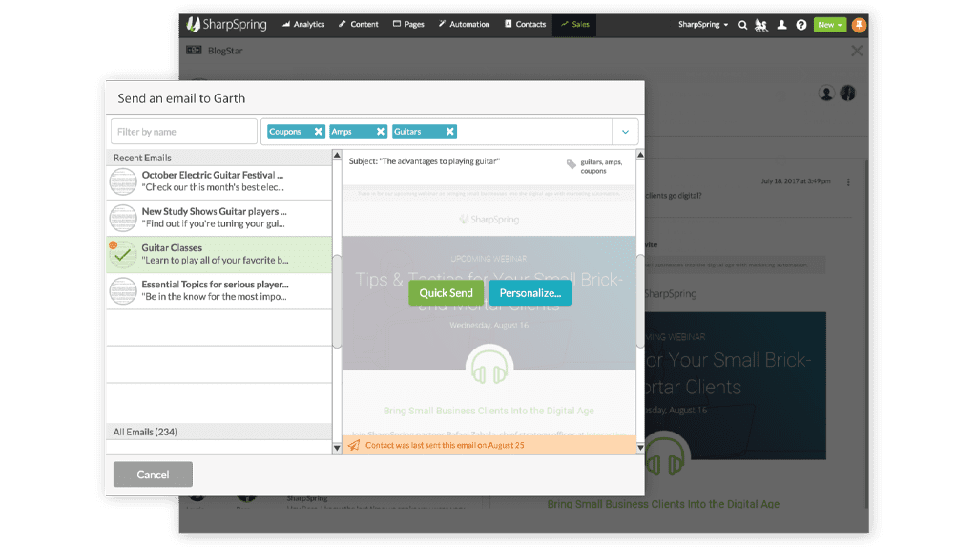The image size is (977, 550).
Task: Click the Filter by name field
Action: [x=184, y=132]
